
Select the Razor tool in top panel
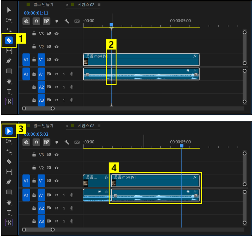[x=9, y=40]
